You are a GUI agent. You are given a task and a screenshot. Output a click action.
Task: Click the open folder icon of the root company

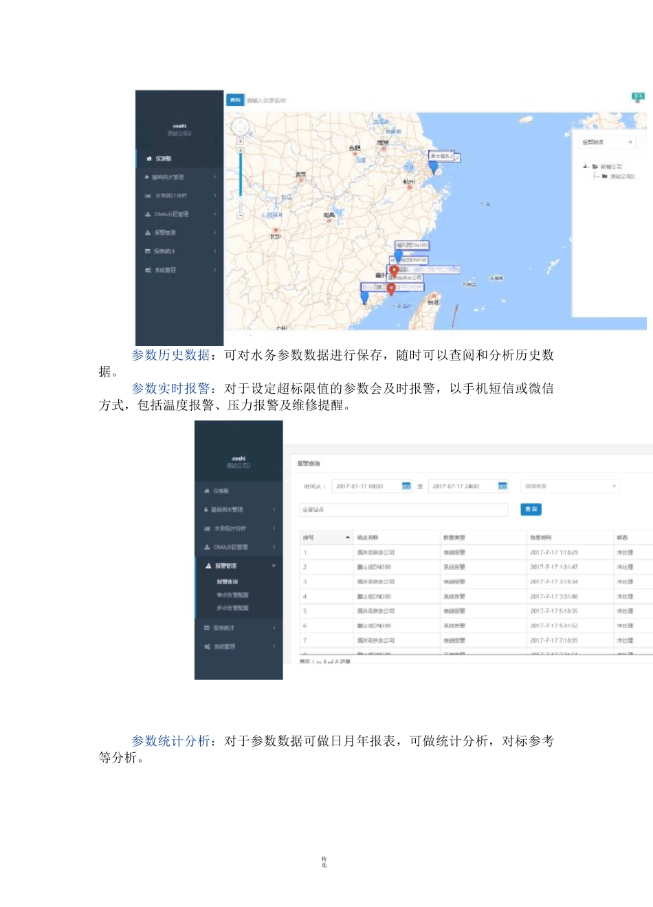[595, 167]
